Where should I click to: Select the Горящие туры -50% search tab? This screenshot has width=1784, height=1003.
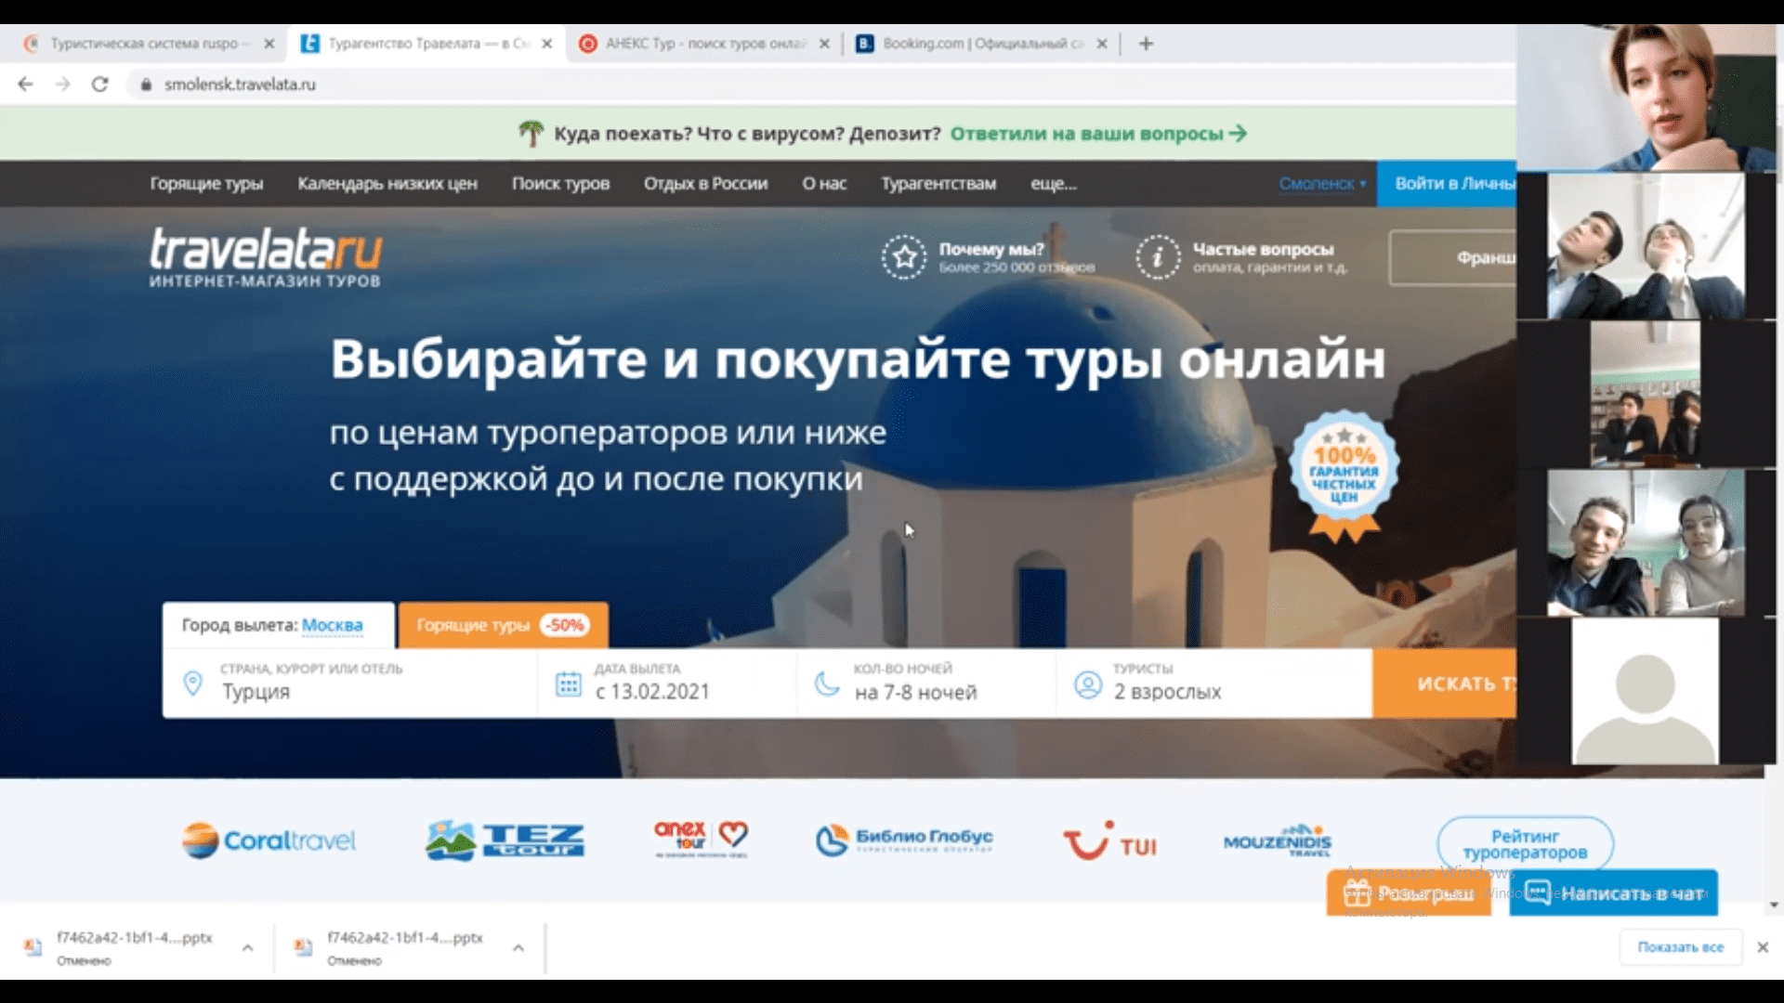coord(503,625)
